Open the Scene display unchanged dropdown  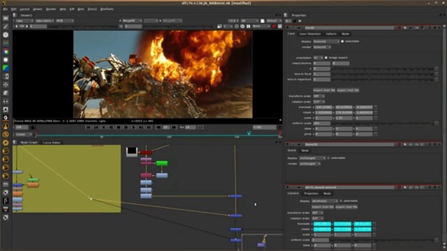pos(312,158)
